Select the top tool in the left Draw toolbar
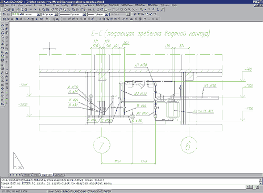This screenshot has width=263, height=193. pos(3,25)
